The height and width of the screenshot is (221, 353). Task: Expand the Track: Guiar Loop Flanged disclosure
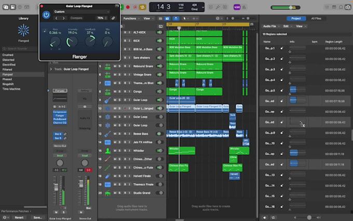coord(51,69)
